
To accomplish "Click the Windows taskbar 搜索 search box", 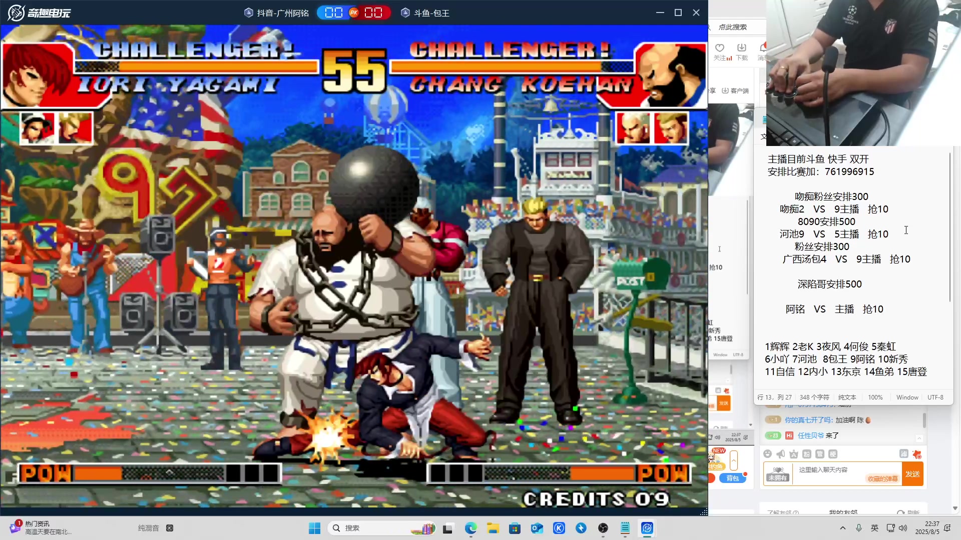I will (x=382, y=528).
